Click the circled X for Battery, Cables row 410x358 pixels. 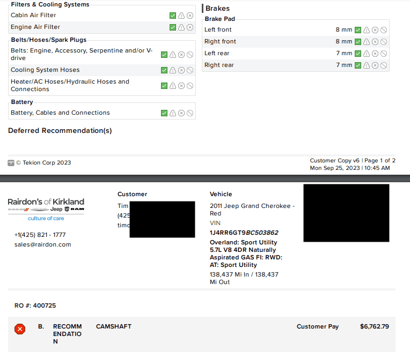pyautogui.click(x=181, y=113)
